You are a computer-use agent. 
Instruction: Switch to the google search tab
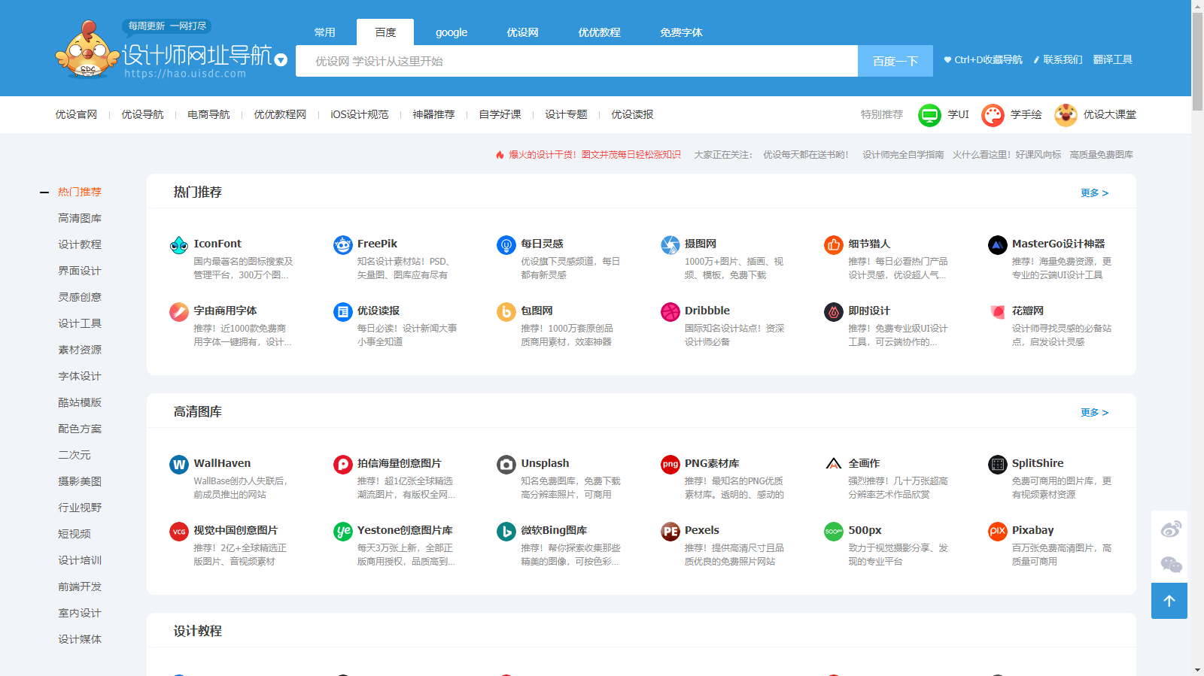tap(451, 32)
